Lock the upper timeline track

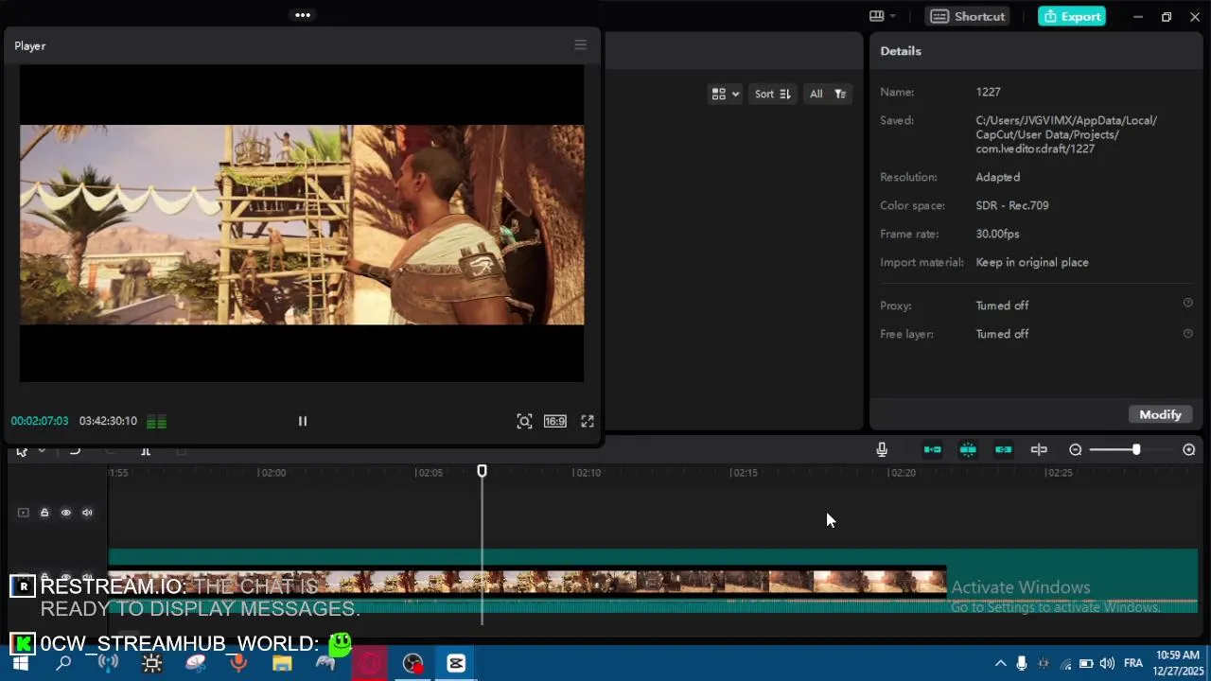coord(44,513)
